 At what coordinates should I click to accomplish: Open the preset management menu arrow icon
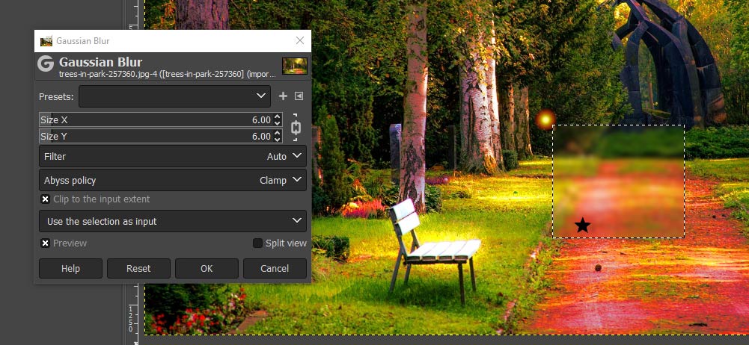299,96
